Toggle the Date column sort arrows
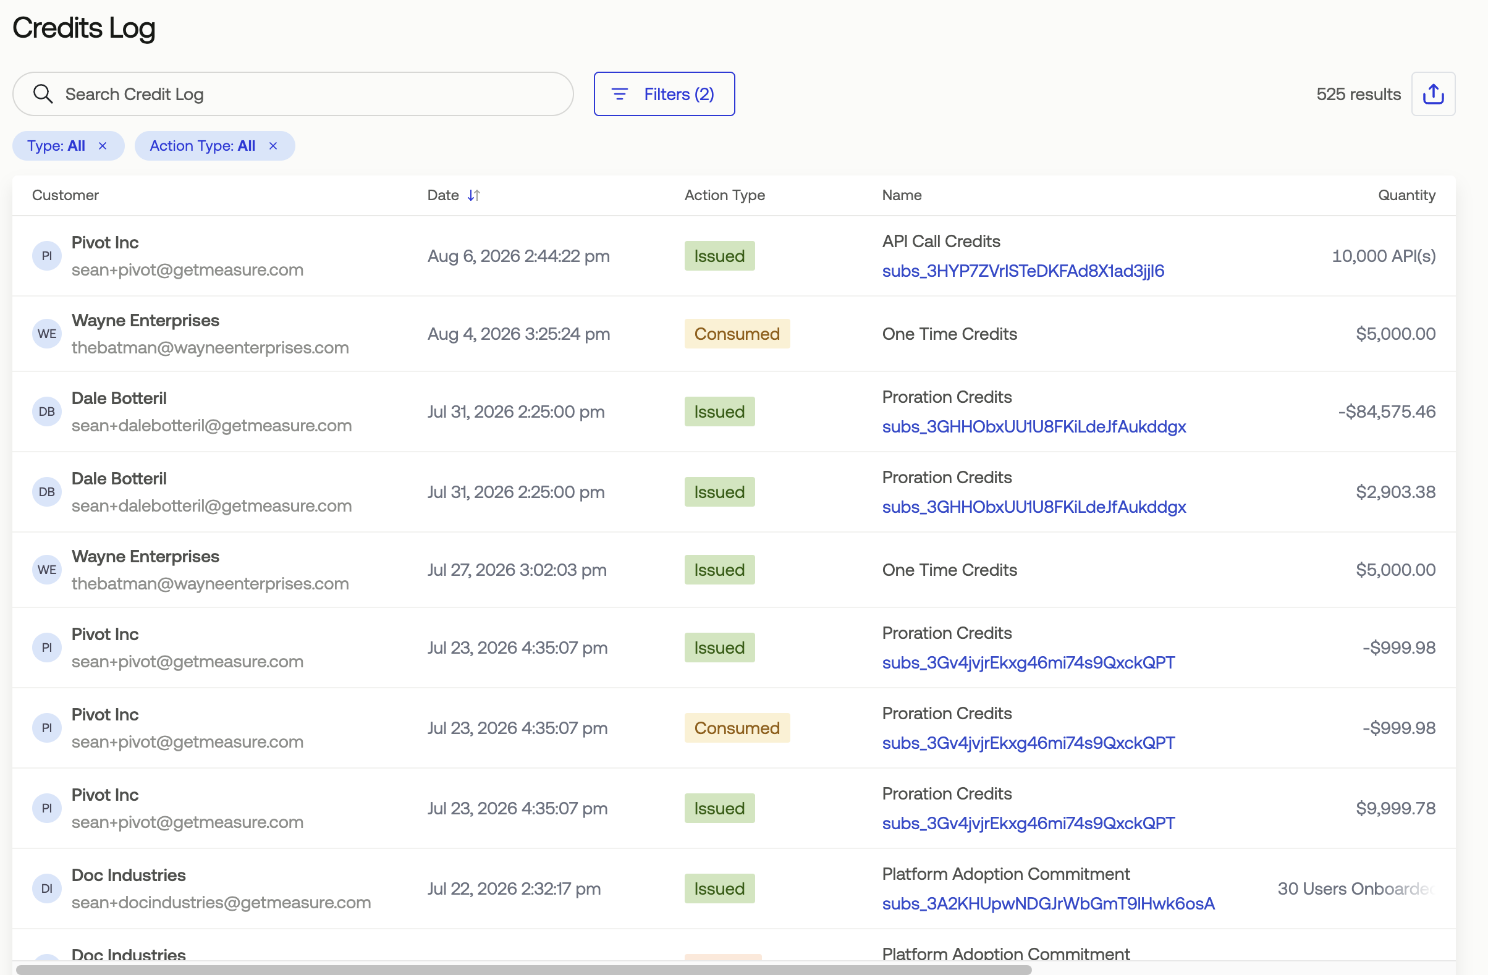Viewport: 1488px width, 975px height. click(x=473, y=195)
